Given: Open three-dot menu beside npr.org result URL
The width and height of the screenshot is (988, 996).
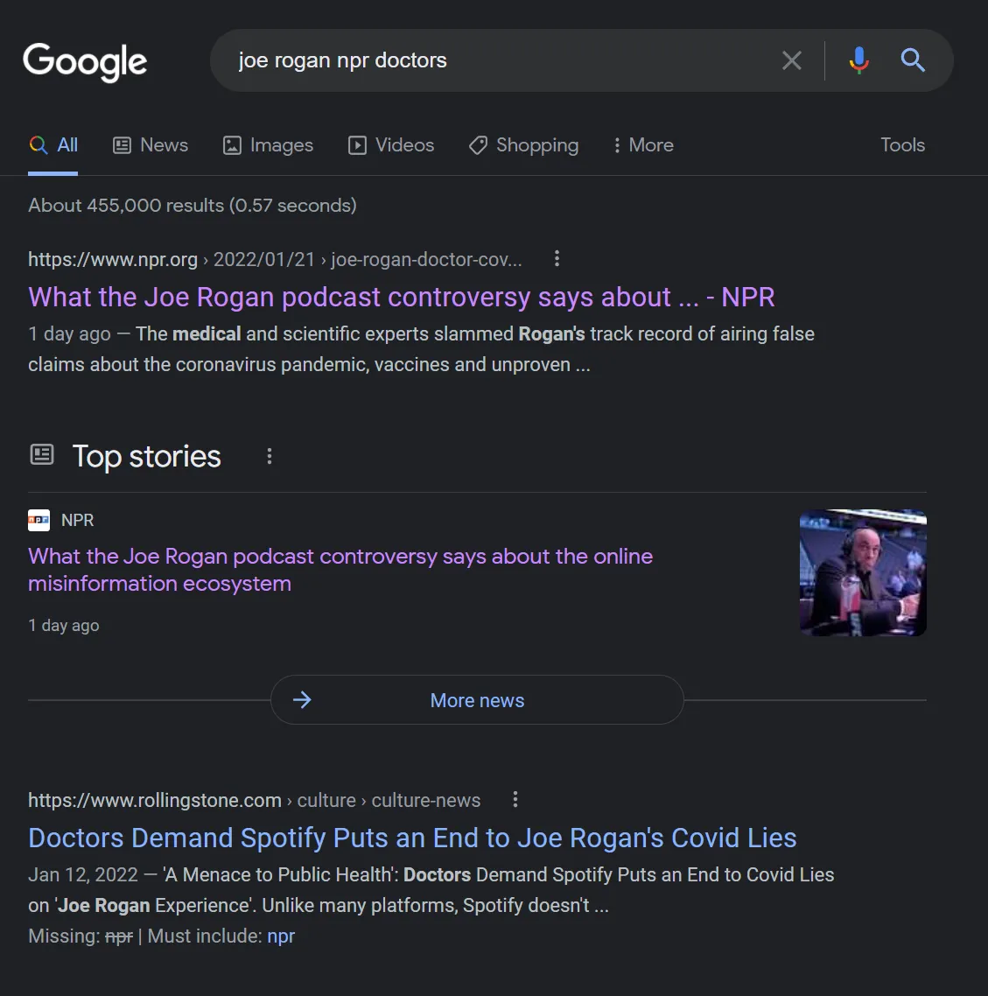Looking at the screenshot, I should (557, 258).
